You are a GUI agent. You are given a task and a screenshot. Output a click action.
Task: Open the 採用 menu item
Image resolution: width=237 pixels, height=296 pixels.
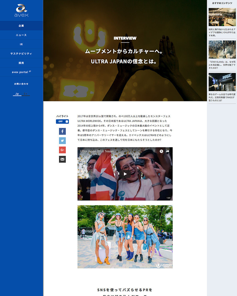coord(21,63)
